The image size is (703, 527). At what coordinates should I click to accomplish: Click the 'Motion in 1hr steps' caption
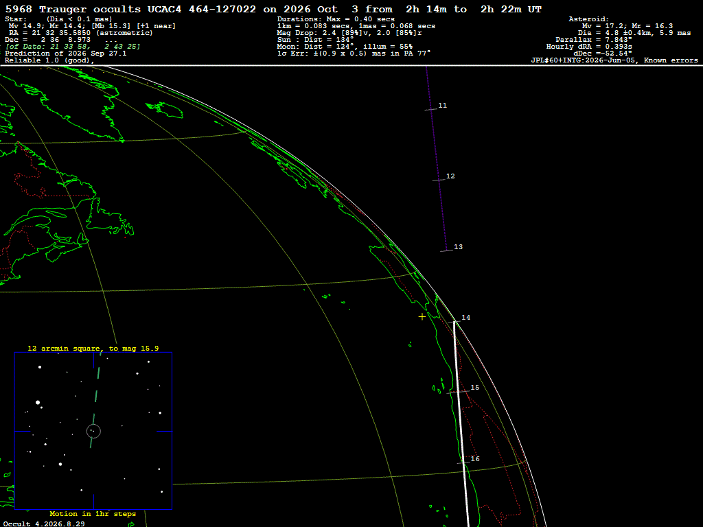pyautogui.click(x=93, y=513)
